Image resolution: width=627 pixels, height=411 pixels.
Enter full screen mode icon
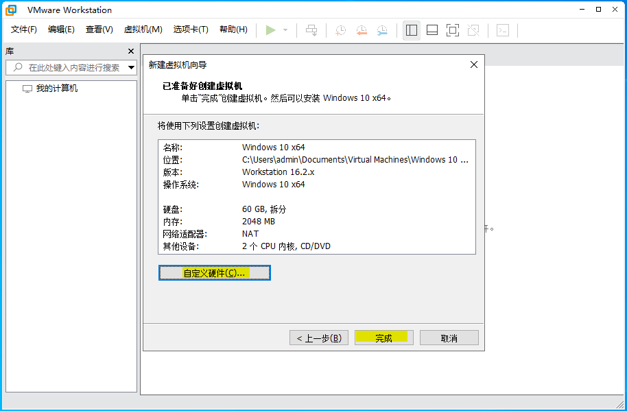coord(453,30)
